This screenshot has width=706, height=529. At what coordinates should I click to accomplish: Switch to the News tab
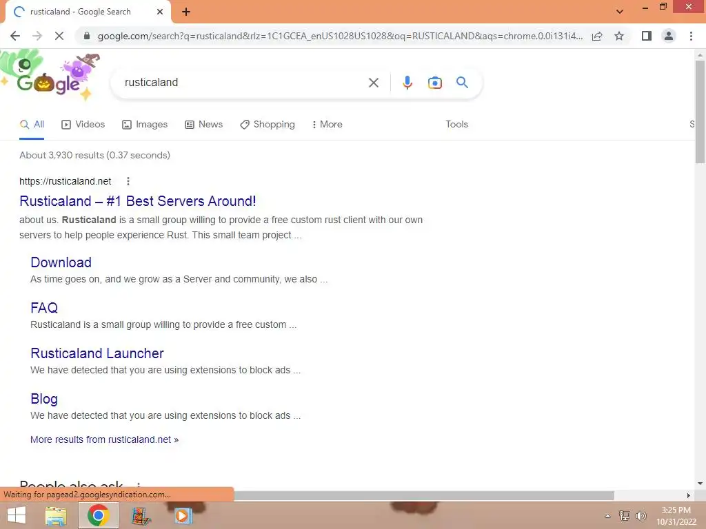pos(204,125)
